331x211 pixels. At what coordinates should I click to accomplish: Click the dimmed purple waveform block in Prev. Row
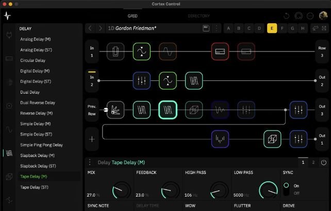pyautogui.click(x=220, y=110)
